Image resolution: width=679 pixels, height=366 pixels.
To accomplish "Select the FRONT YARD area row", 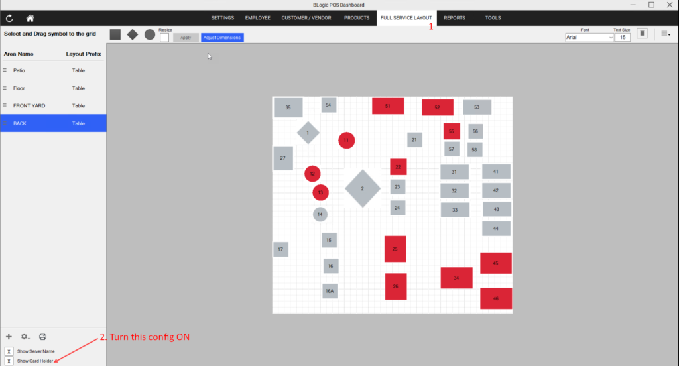I will [x=53, y=105].
